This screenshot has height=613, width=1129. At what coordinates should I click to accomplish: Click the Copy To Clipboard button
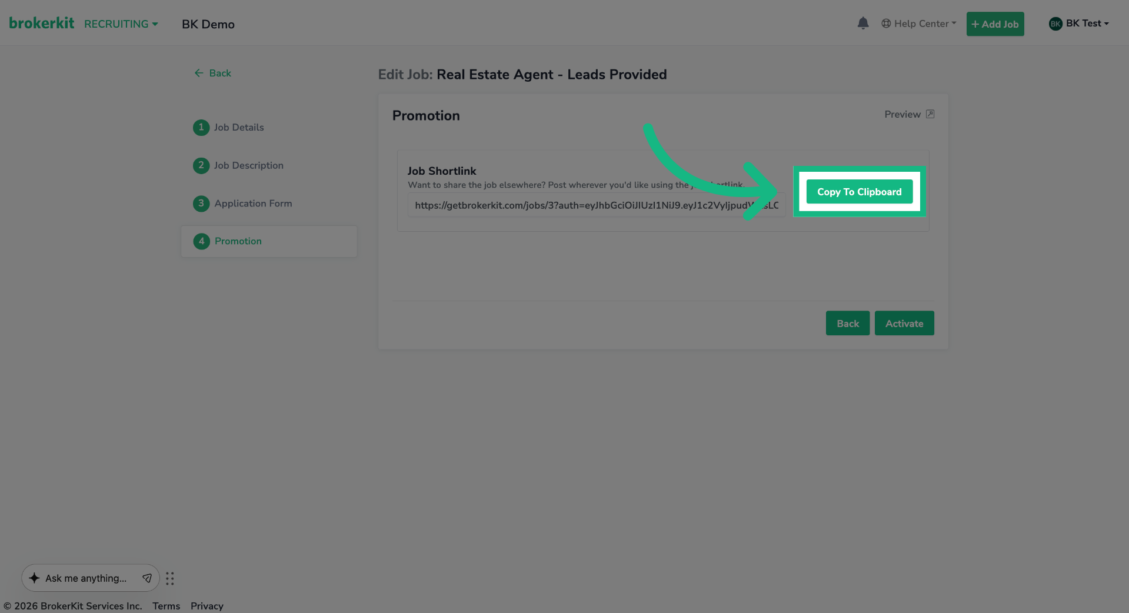point(859,191)
